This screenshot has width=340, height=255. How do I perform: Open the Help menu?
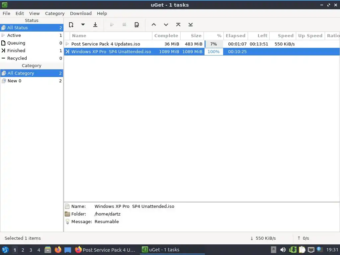(x=102, y=13)
